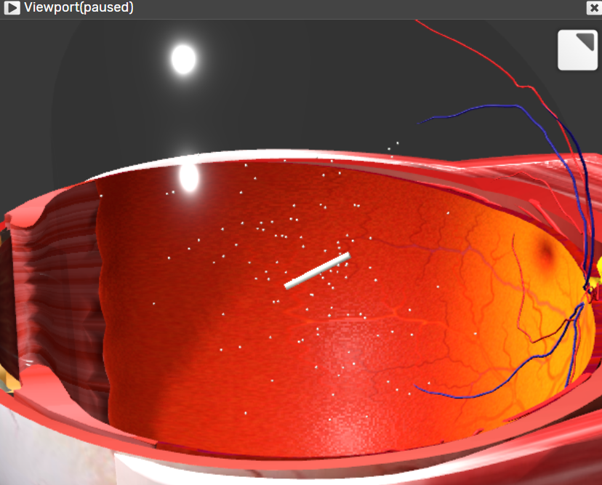
Task: Click the play button in Viewport header
Action: [x=12, y=8]
